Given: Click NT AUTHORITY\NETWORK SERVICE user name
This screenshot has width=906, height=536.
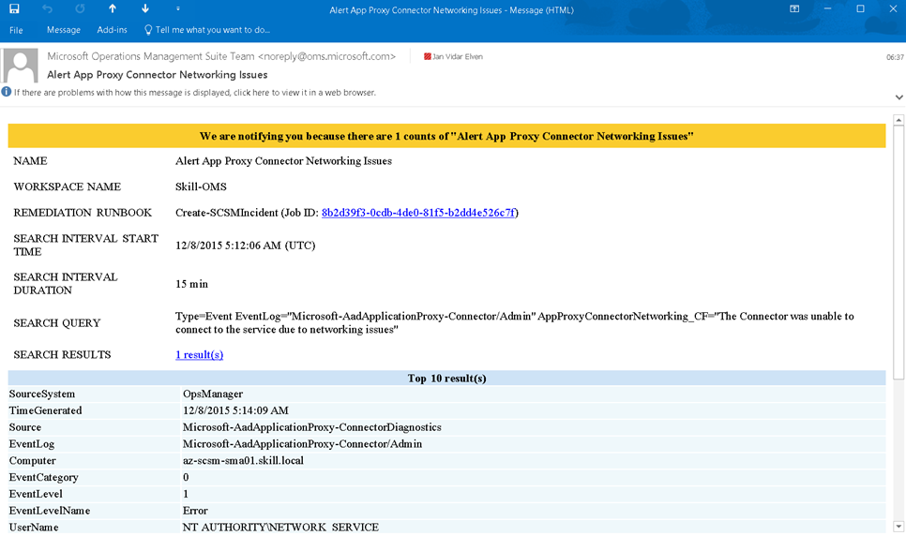Looking at the screenshot, I should click(280, 528).
